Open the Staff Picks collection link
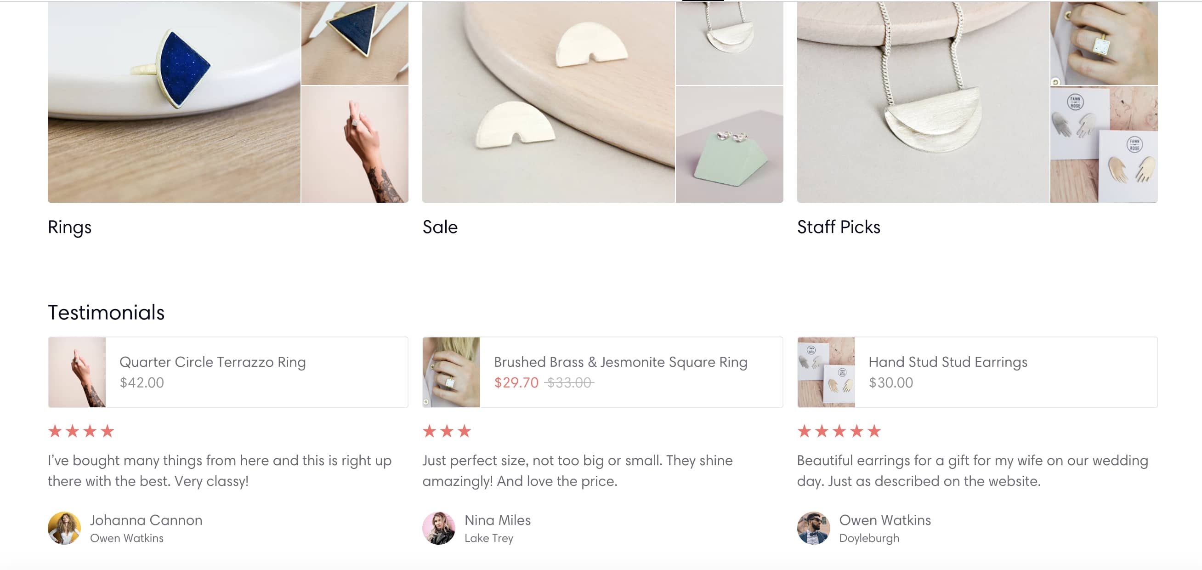This screenshot has width=1202, height=570. tap(838, 228)
